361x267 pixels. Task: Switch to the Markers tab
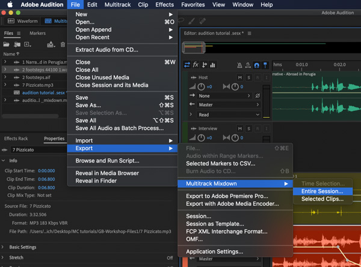pyautogui.click(x=37, y=33)
